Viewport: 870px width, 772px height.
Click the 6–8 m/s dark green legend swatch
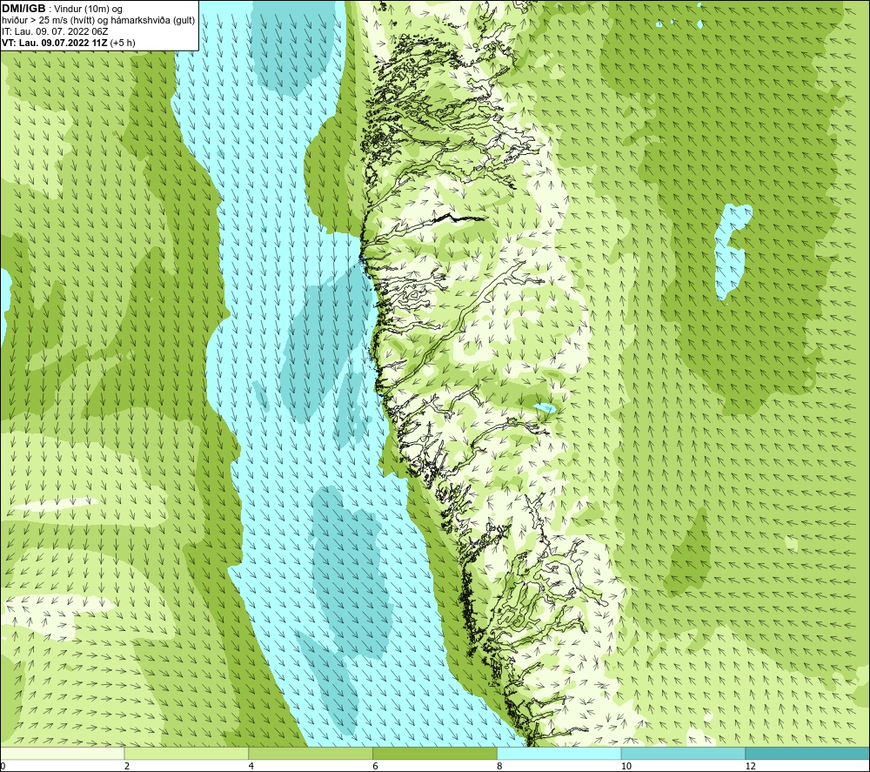[435, 754]
